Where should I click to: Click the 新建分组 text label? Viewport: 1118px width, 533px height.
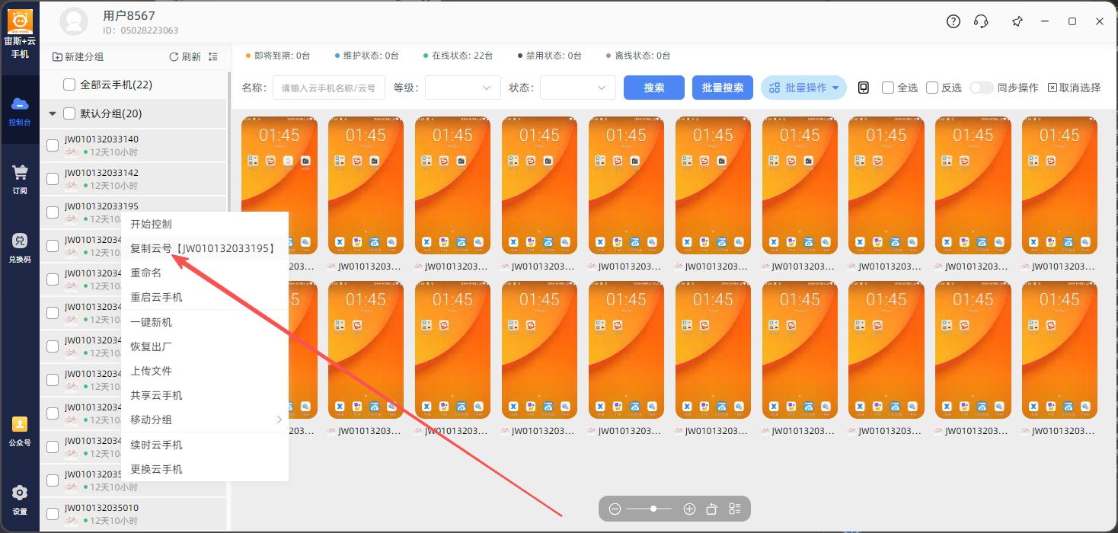(85, 57)
